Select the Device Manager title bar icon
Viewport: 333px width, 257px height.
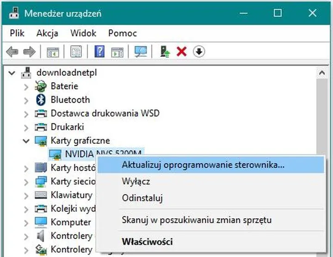14,13
